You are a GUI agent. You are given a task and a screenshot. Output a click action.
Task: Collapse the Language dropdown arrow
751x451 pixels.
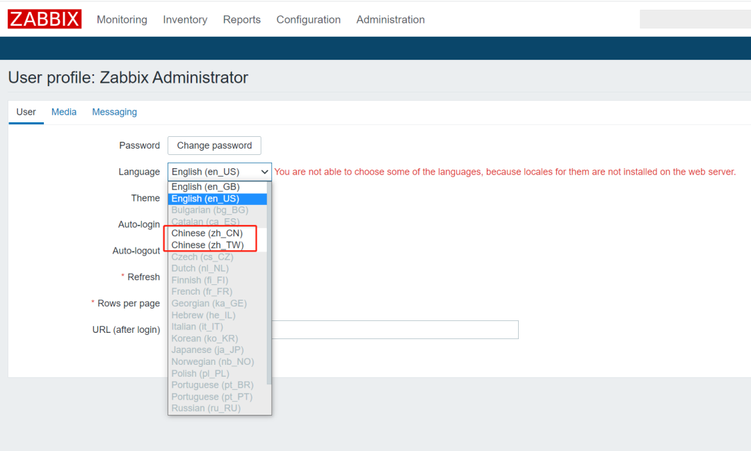[x=264, y=172]
